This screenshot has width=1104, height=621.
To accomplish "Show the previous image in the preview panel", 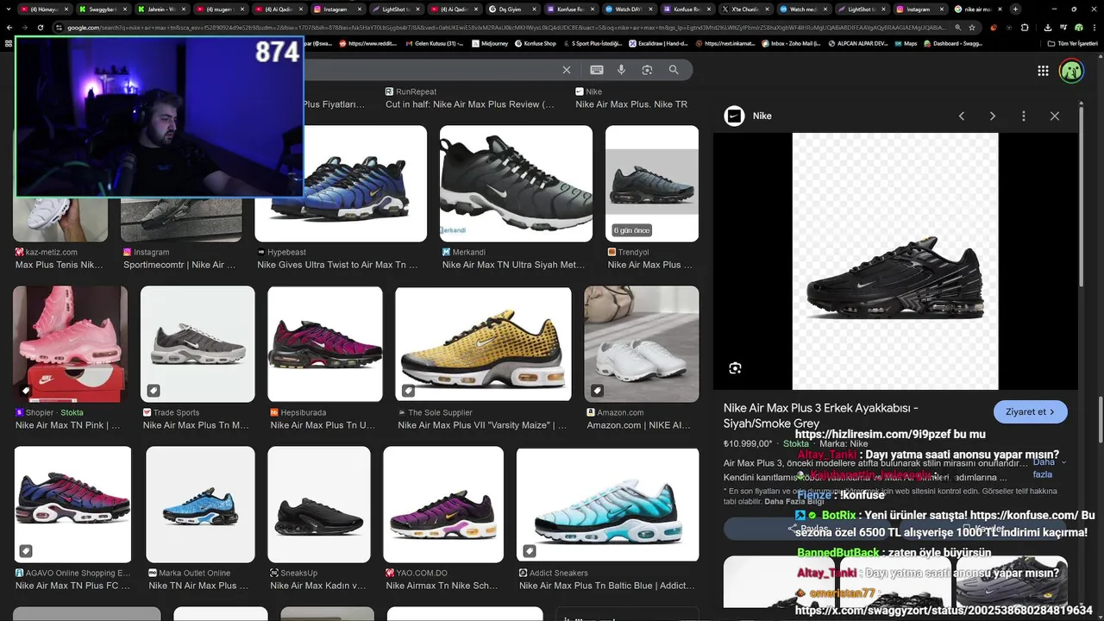I will point(962,116).
